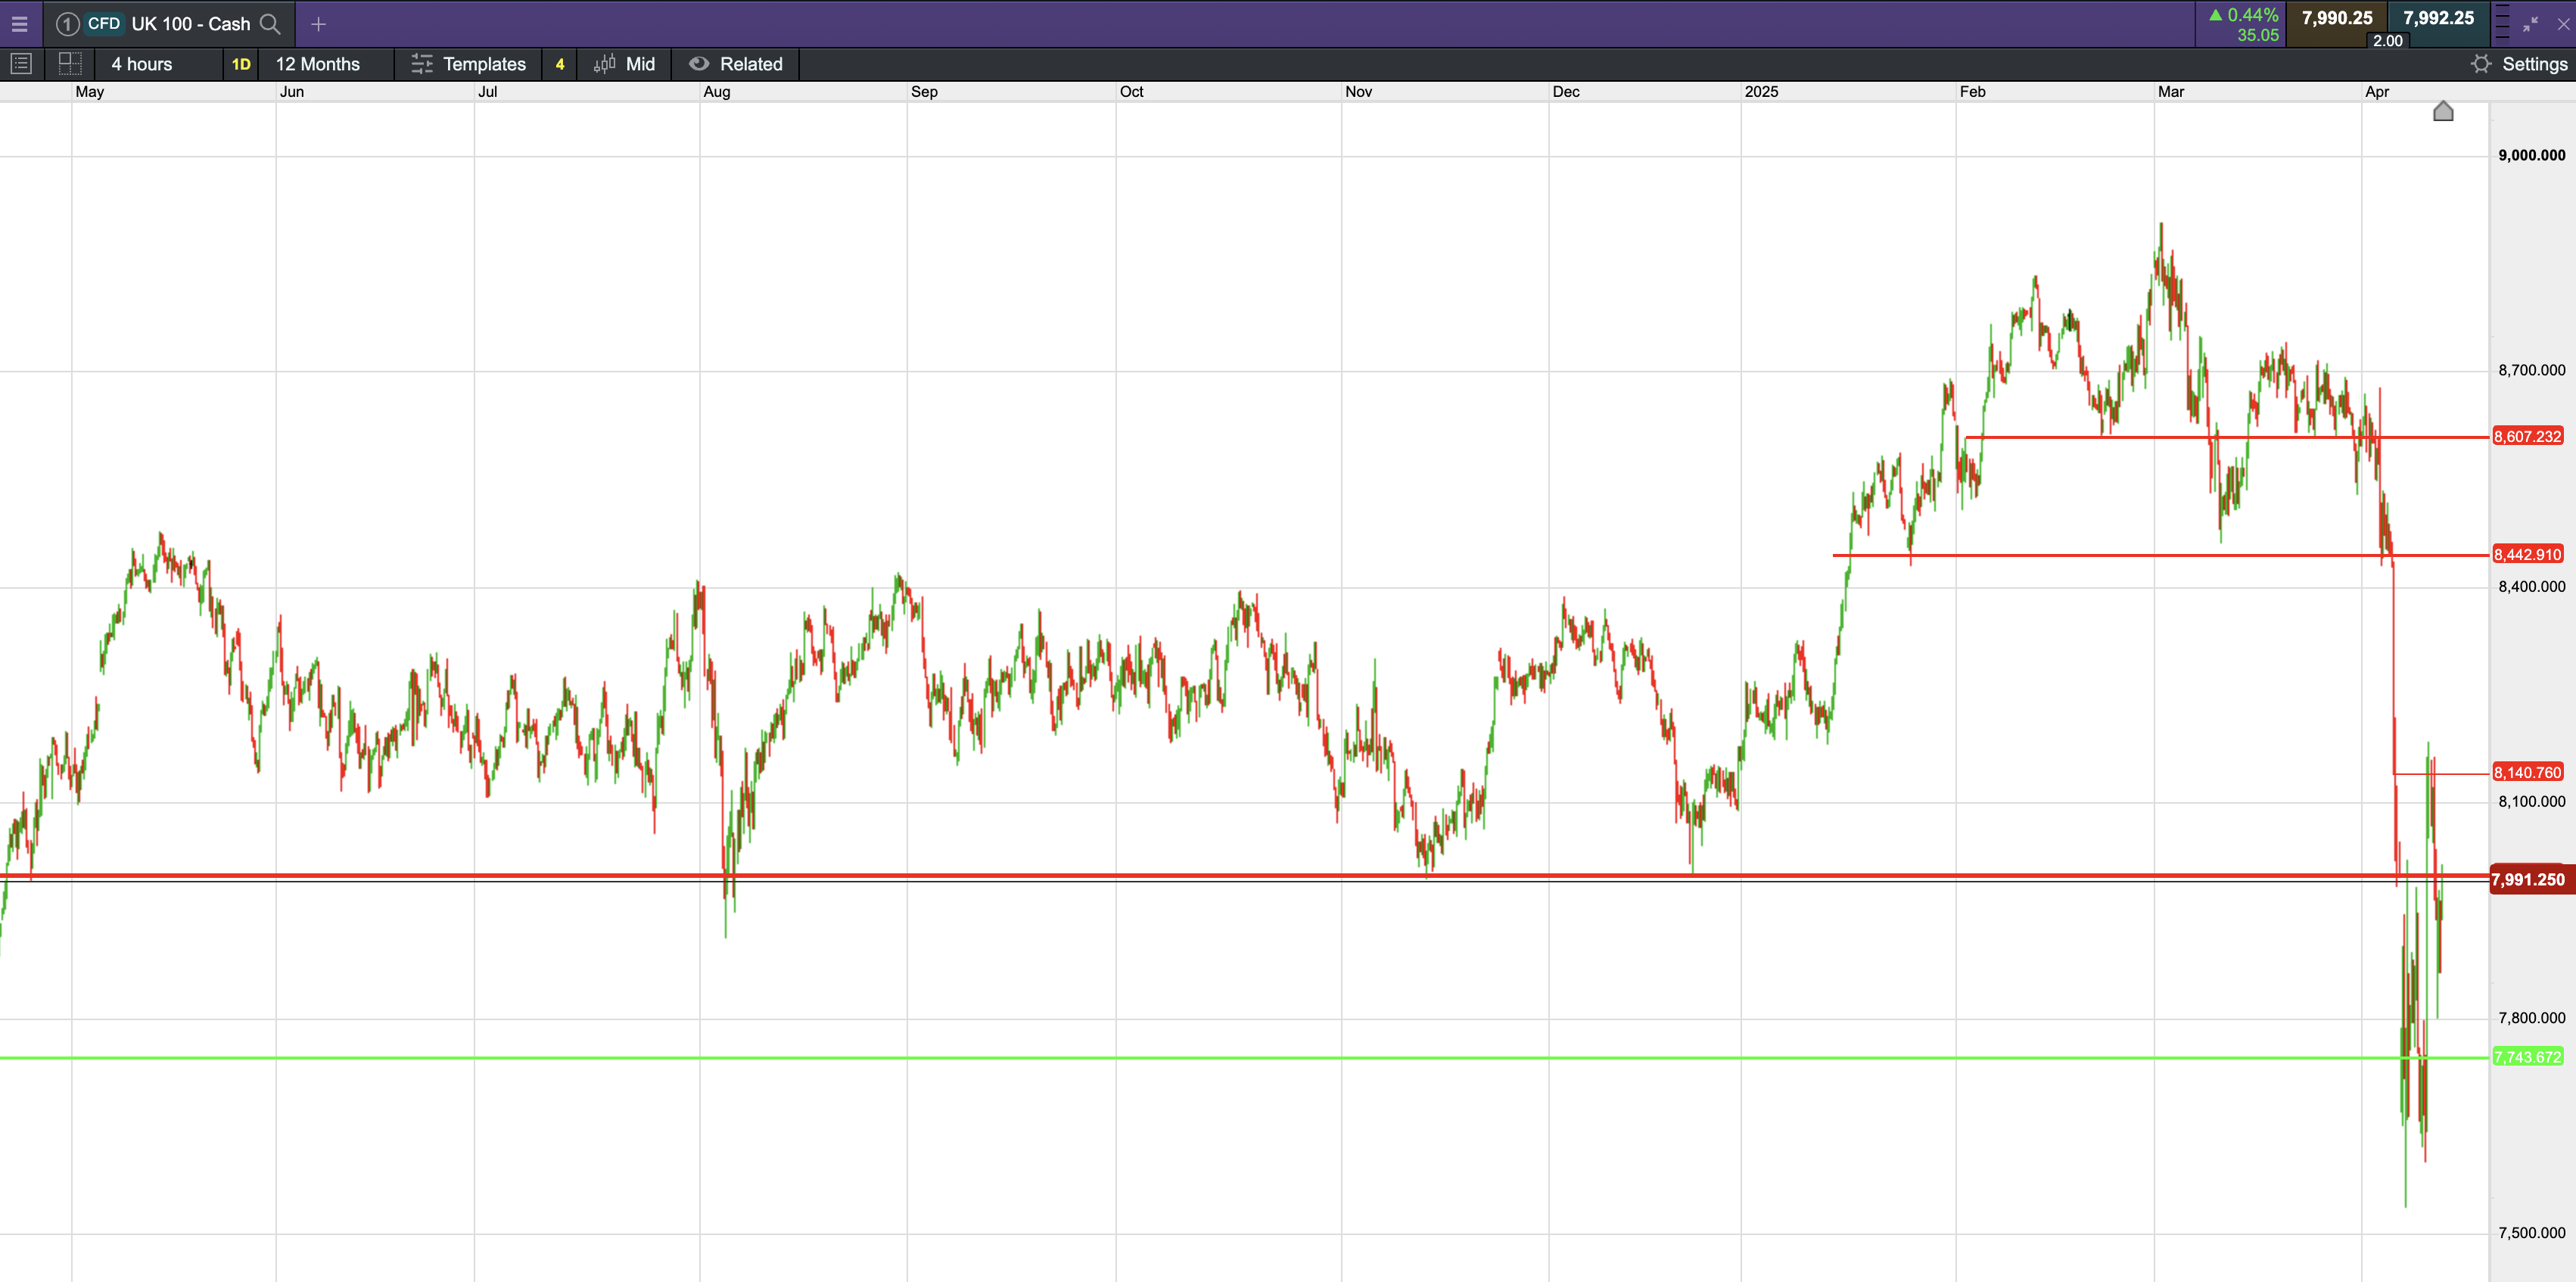
Task: Open the list panel icon in toolbar
Action: tap(21, 64)
